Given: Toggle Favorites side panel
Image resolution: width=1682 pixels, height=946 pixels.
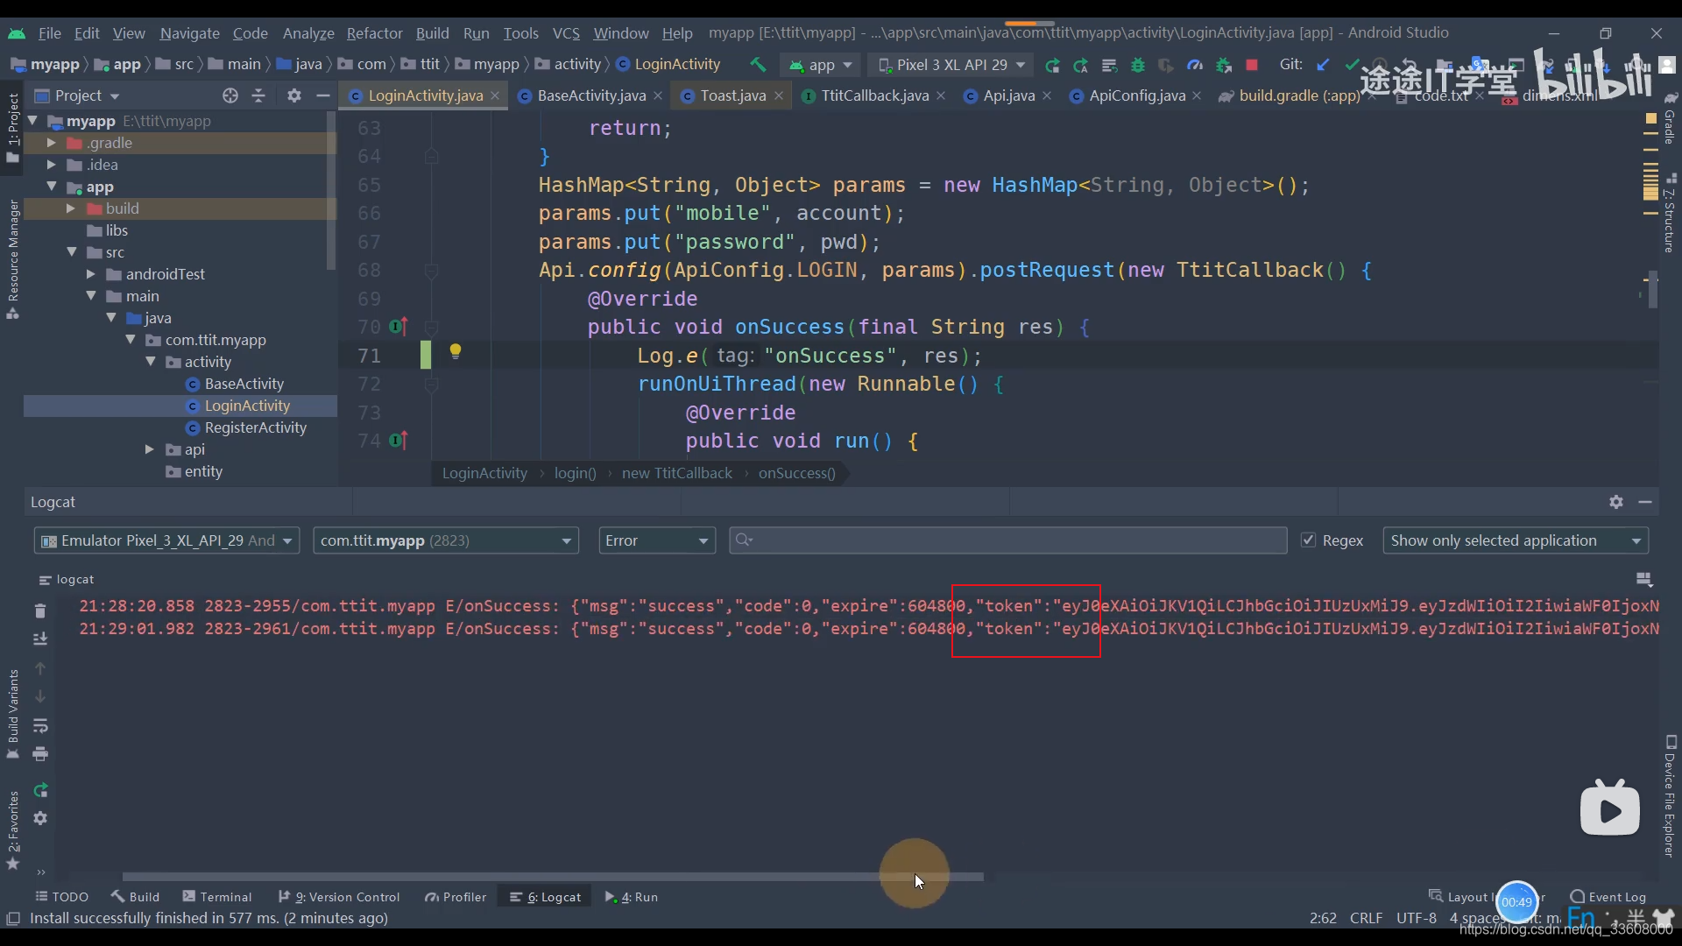Looking at the screenshot, I should (x=12, y=830).
